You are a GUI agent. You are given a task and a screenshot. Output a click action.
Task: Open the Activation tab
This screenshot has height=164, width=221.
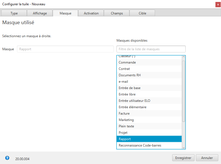91,13
